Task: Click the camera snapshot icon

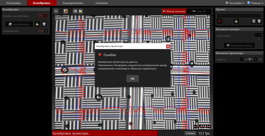Action: [75, 11]
